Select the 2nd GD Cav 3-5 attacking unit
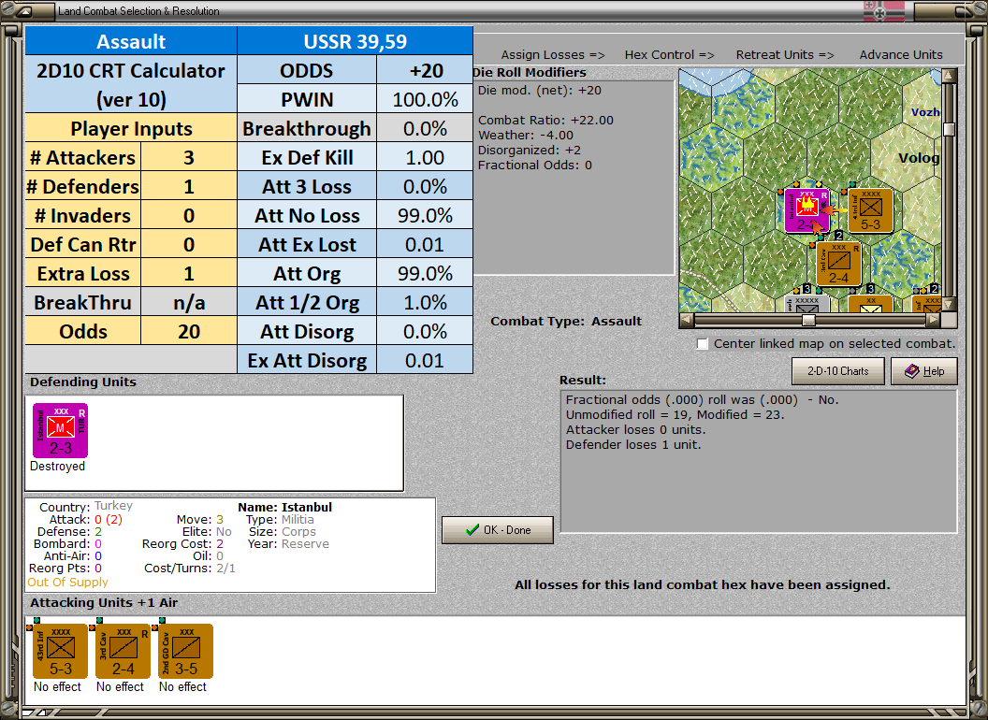Viewport: 988px width, 720px height. [x=186, y=651]
